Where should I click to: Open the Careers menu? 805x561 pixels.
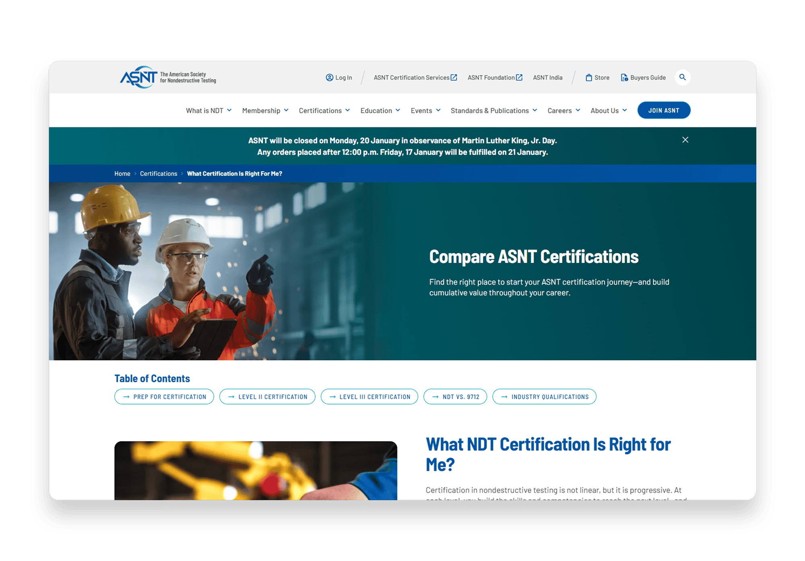[564, 111]
